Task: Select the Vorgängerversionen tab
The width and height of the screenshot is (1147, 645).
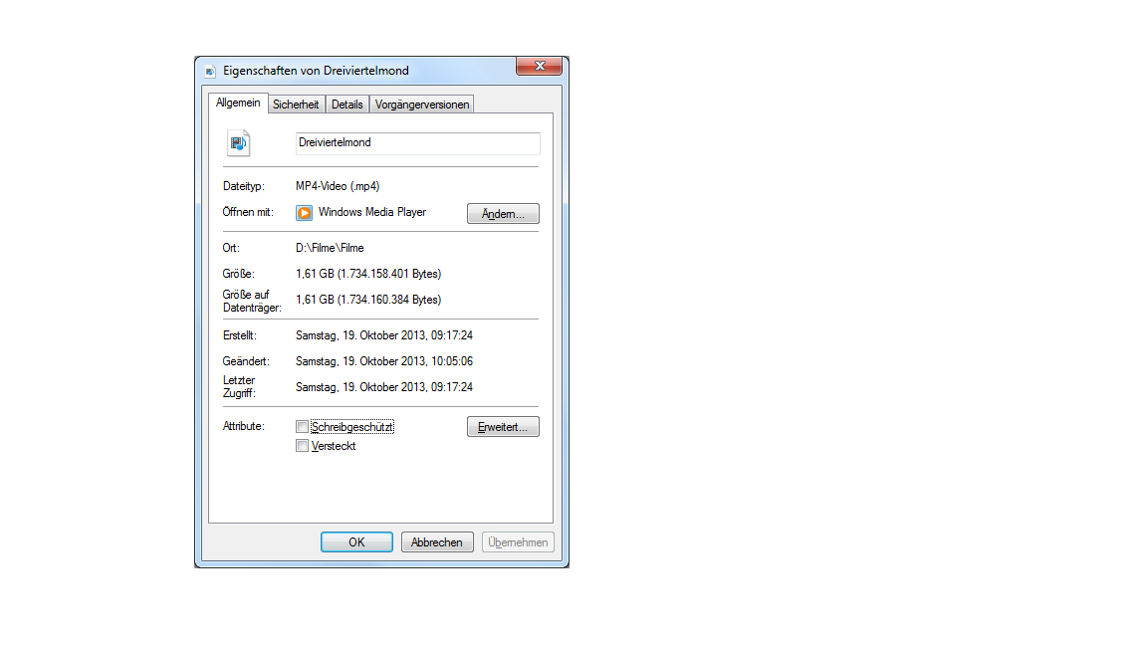Action: (422, 105)
